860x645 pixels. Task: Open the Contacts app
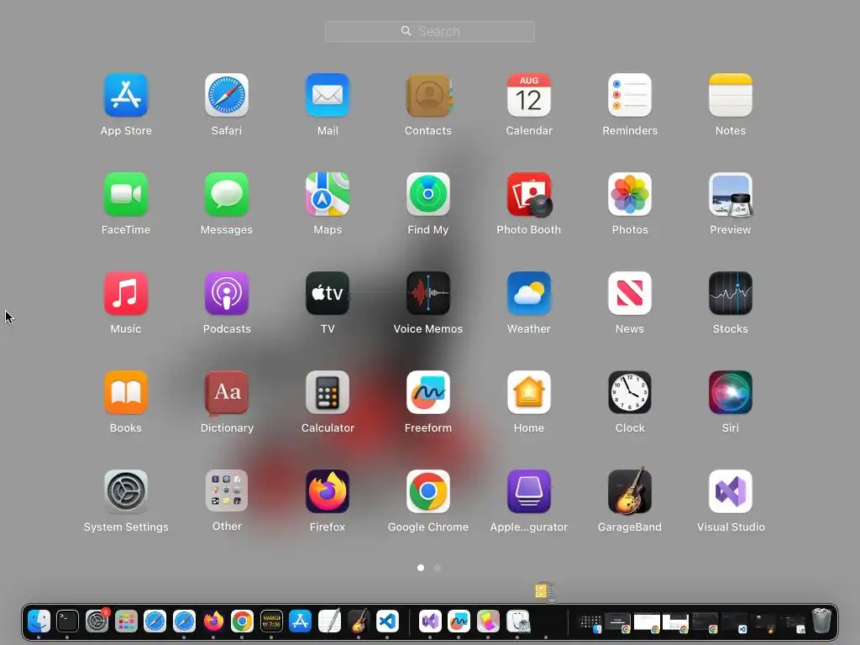(428, 95)
